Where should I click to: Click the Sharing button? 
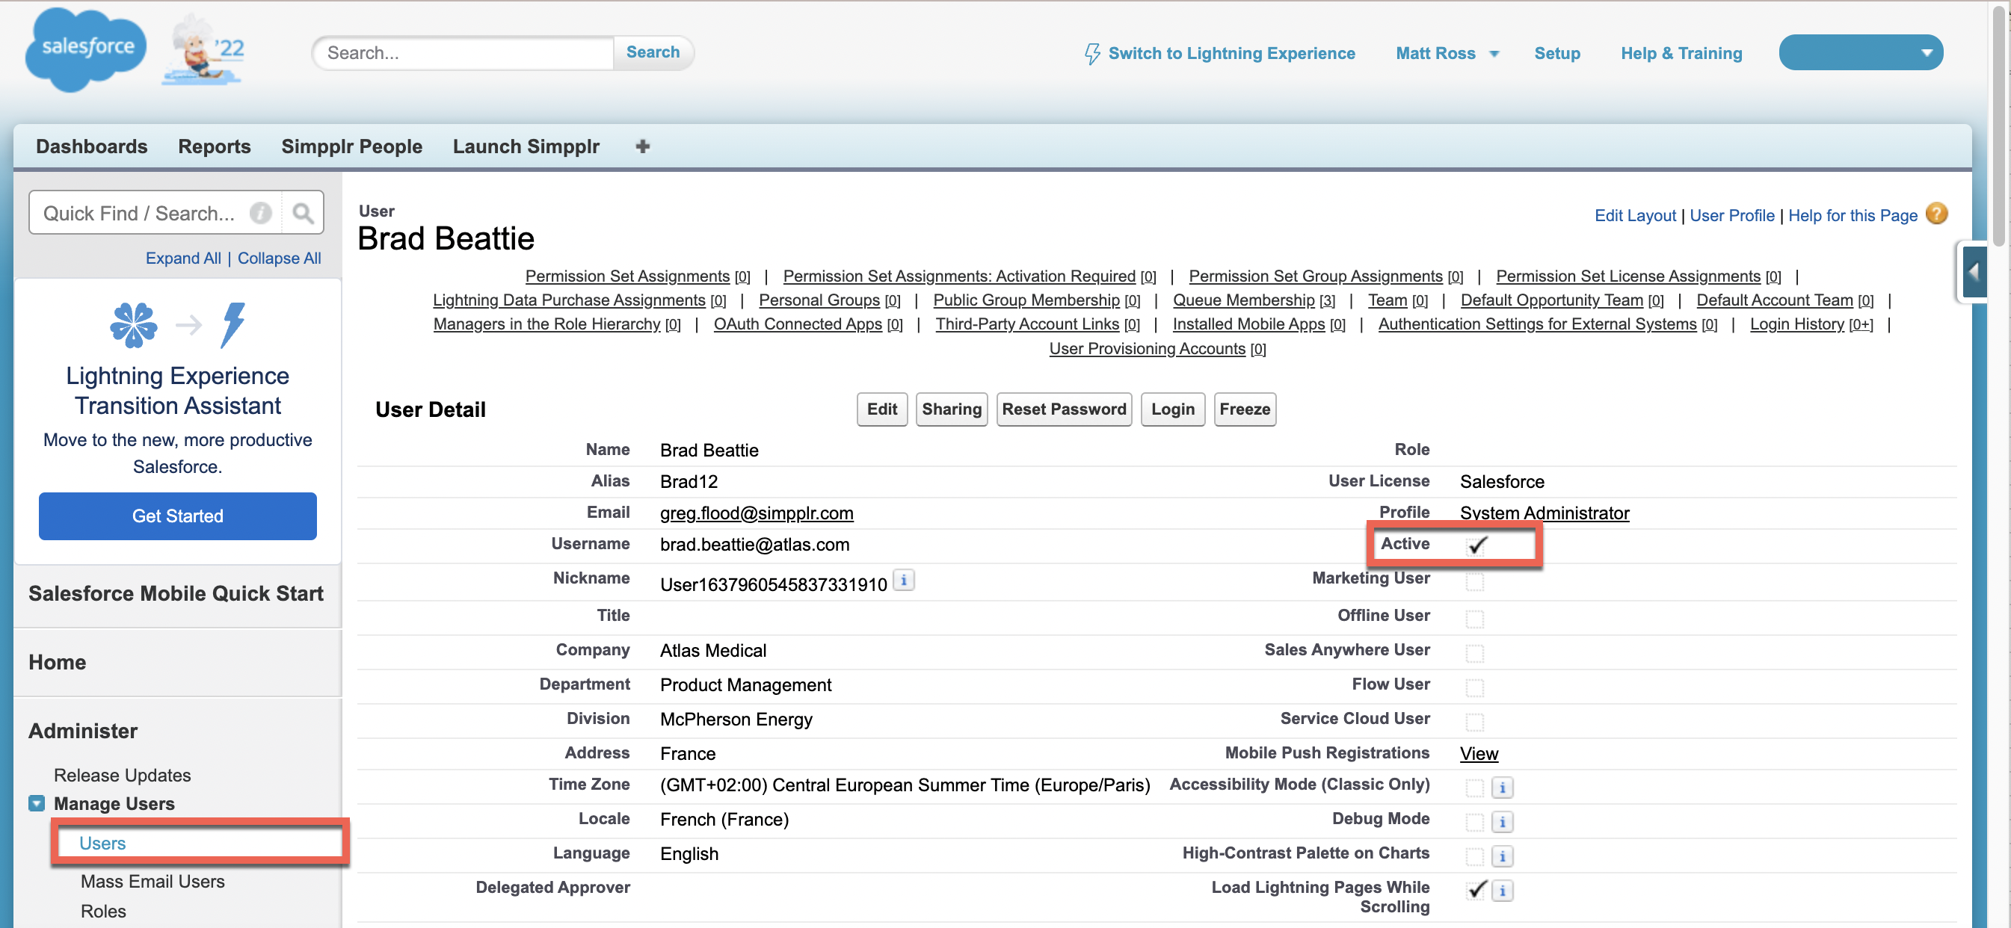pos(952,409)
